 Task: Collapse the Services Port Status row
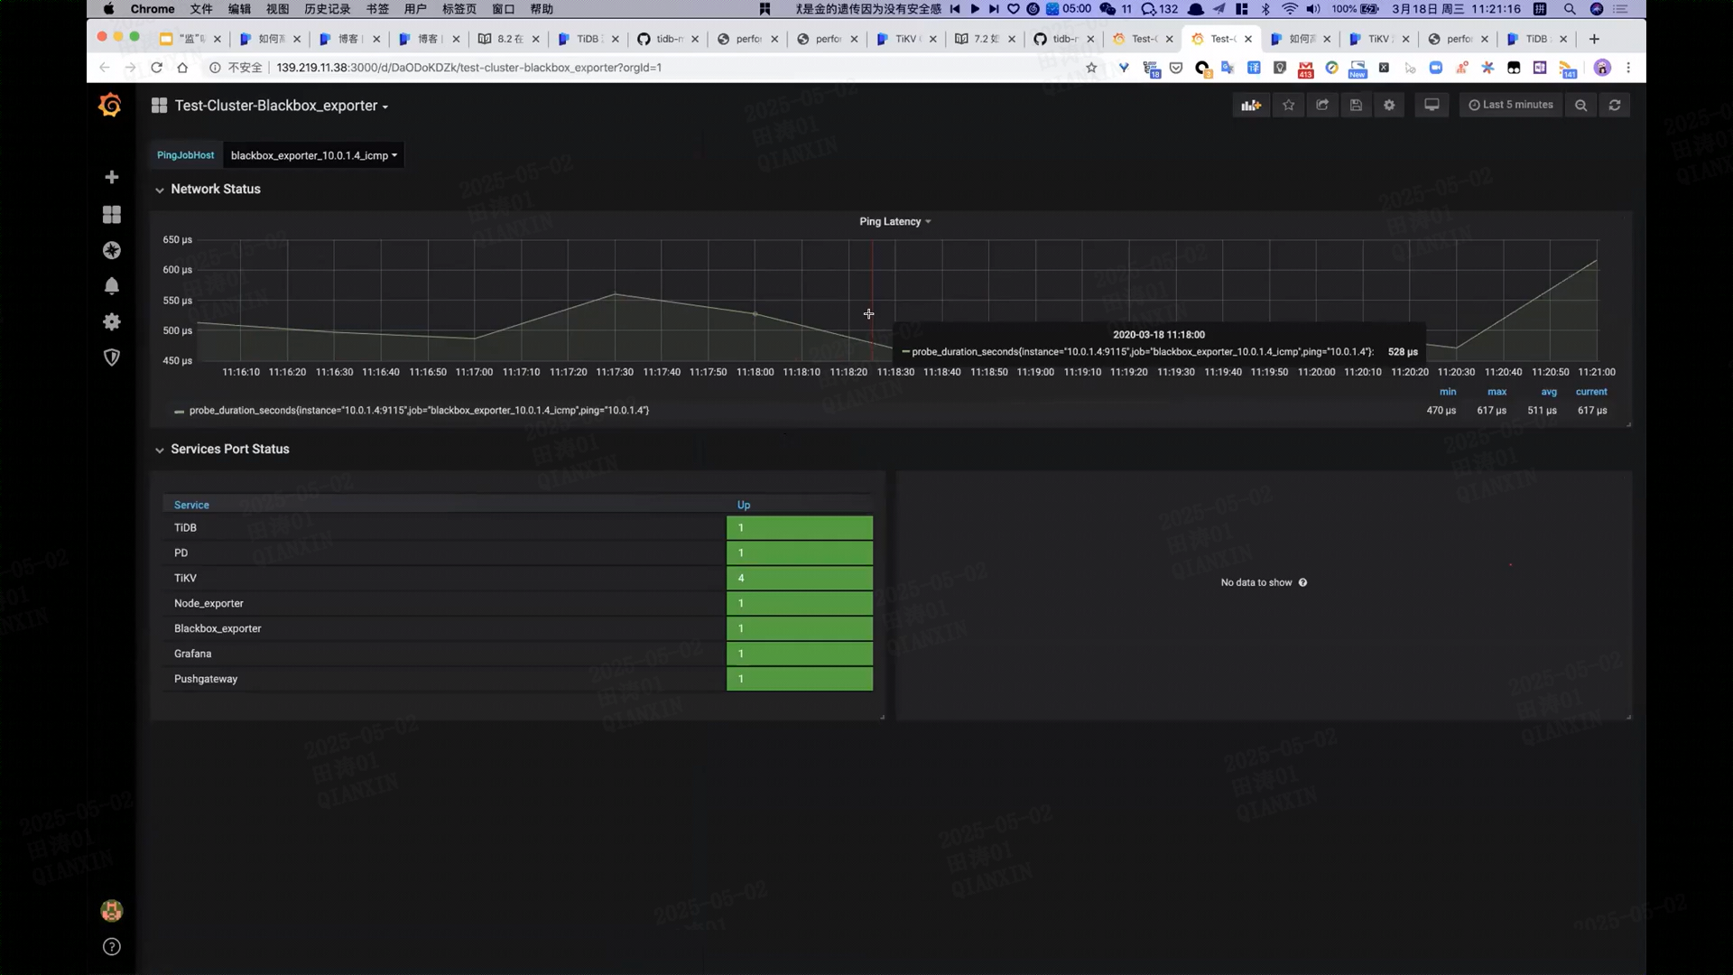pos(229,450)
